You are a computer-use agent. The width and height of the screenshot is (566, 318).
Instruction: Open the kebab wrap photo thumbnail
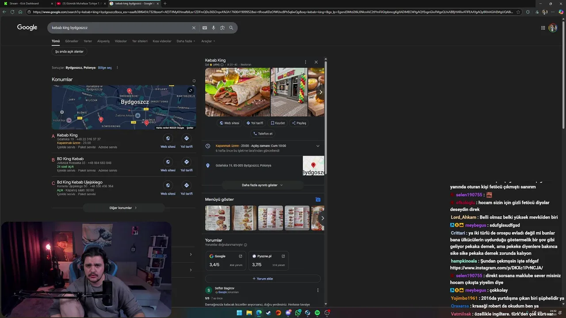pos(237,92)
